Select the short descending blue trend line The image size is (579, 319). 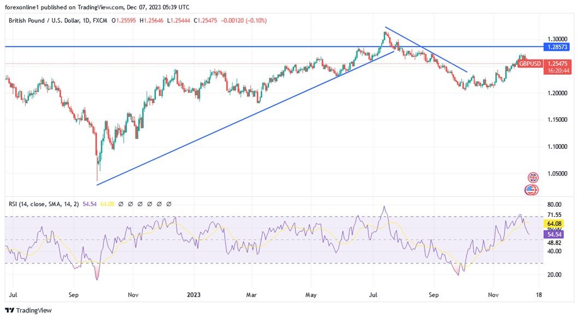coord(426,50)
